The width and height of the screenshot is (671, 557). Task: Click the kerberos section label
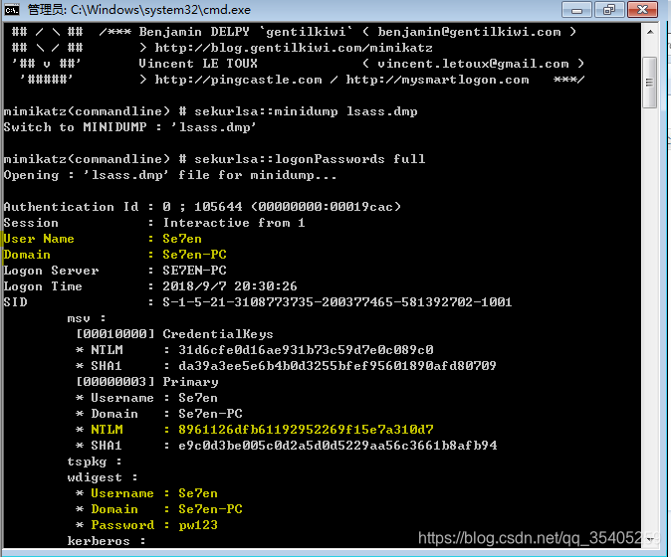click(x=107, y=541)
